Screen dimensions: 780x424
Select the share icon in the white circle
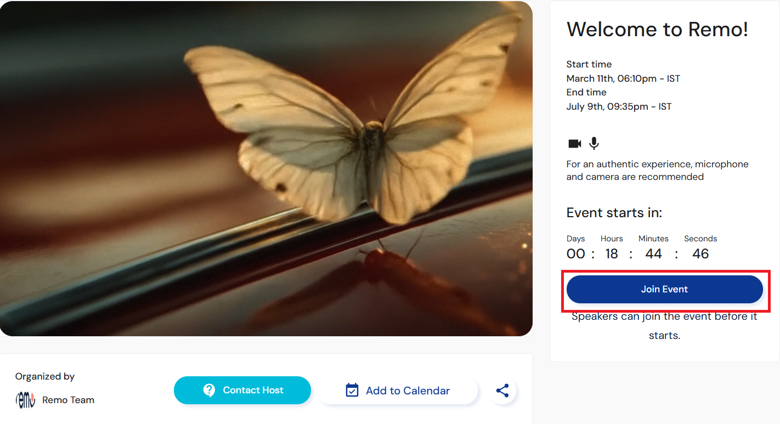tap(502, 390)
